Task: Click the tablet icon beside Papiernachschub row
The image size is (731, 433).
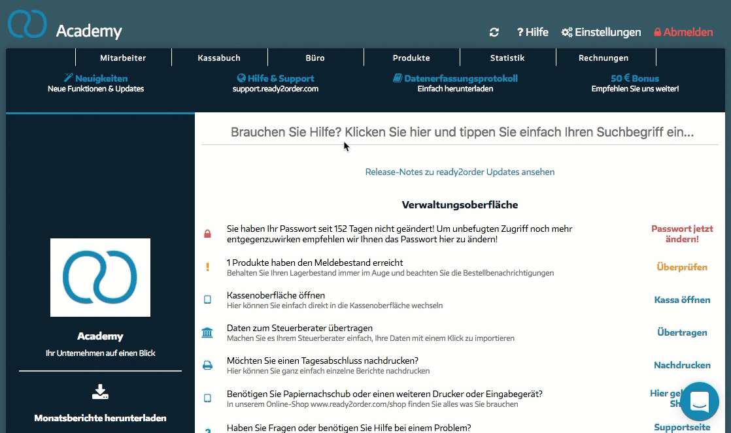Action: pos(207,398)
